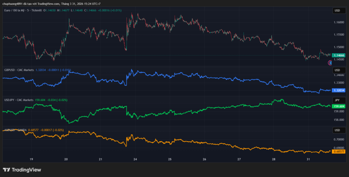Click the 1.16000 level on price scale
Screen dimensions: 349x177
339,23
